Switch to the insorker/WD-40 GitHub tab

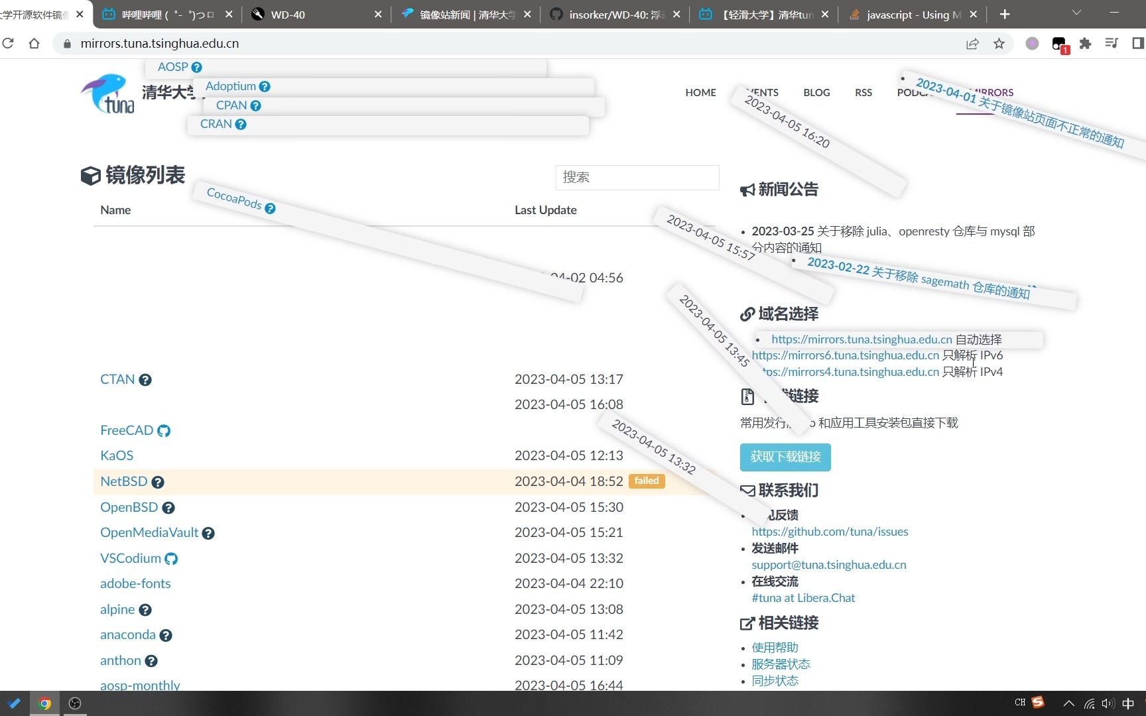coord(614,14)
